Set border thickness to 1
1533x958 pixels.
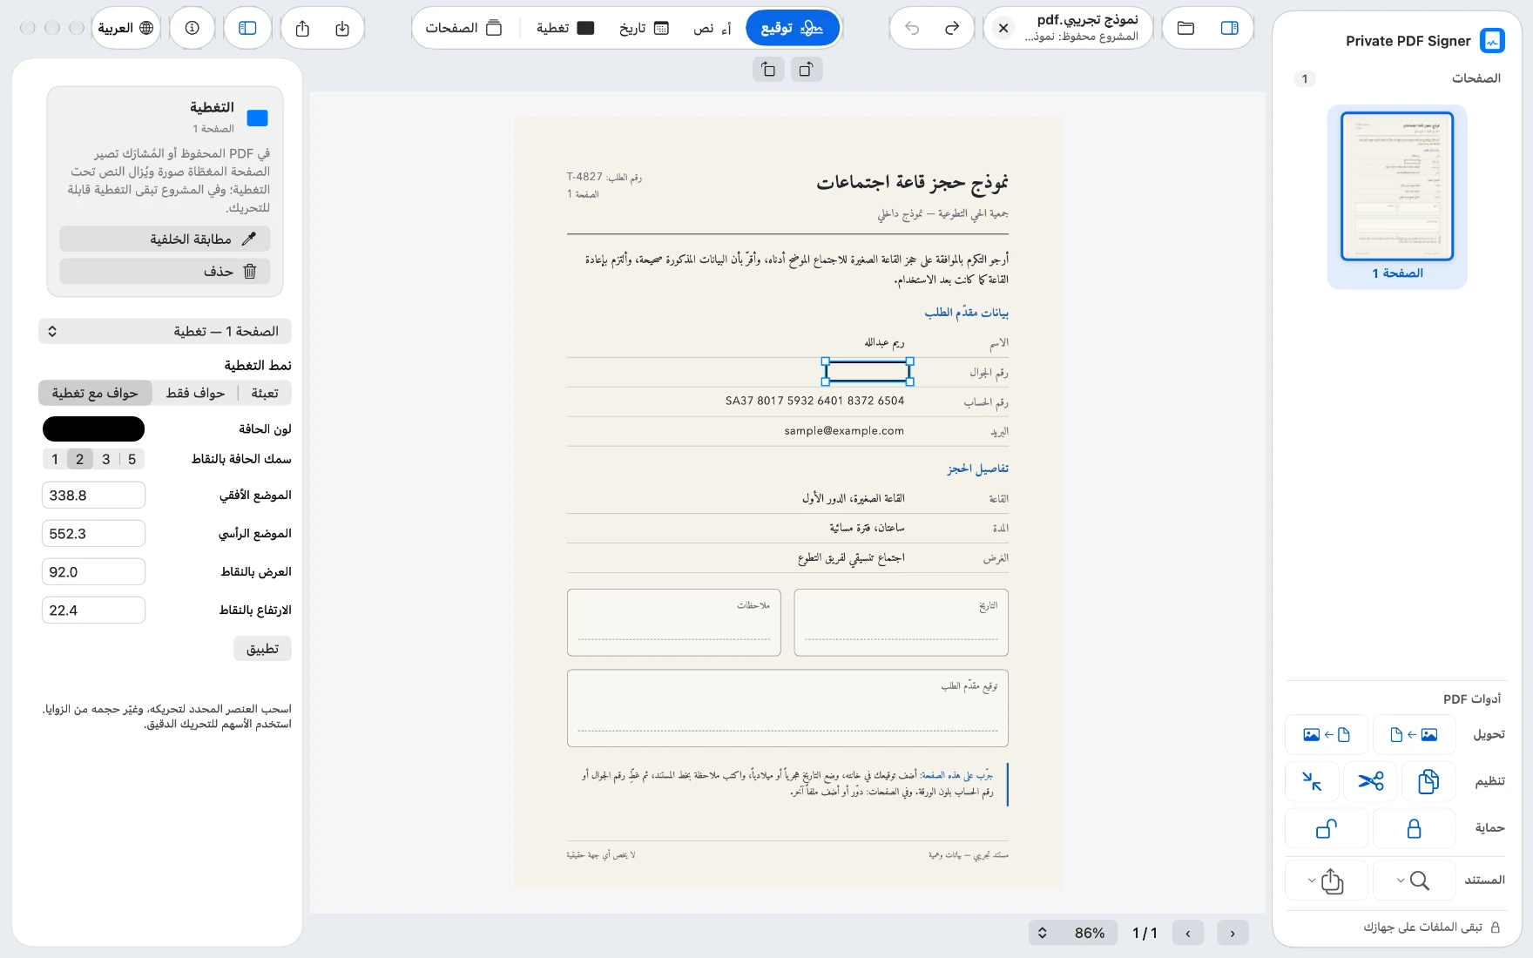pos(55,459)
